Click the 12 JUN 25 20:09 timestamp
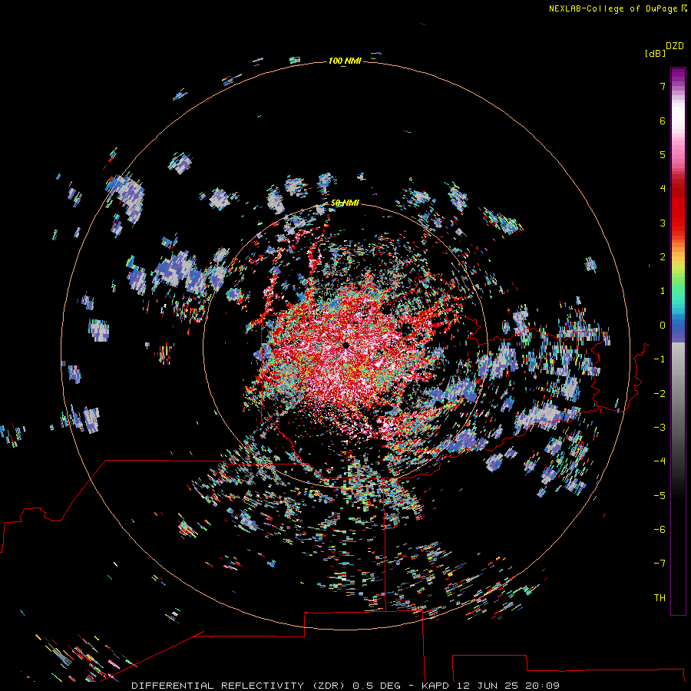This screenshot has width=691, height=691. tap(508, 686)
